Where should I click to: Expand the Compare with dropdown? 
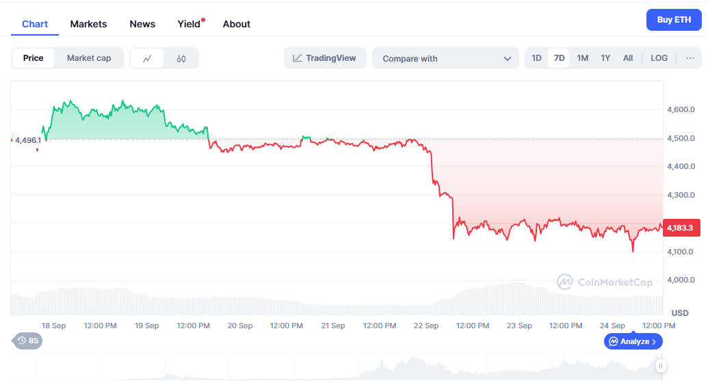coord(446,59)
